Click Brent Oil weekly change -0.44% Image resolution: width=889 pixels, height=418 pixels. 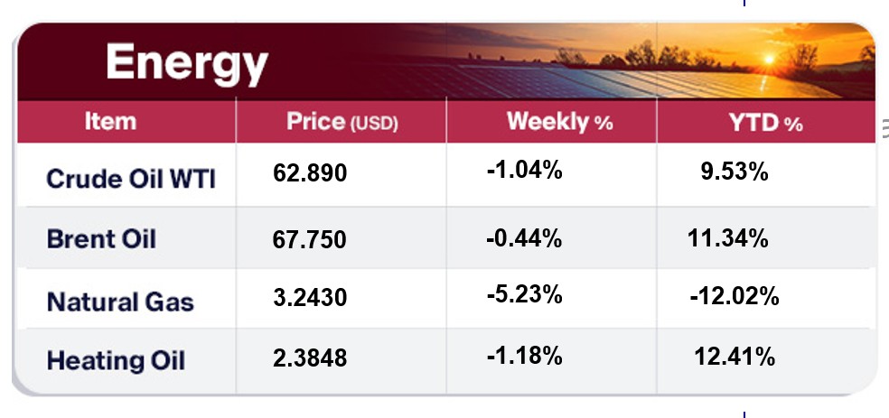coord(525,239)
